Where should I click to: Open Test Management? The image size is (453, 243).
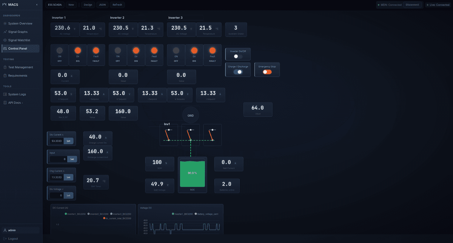[21, 67]
